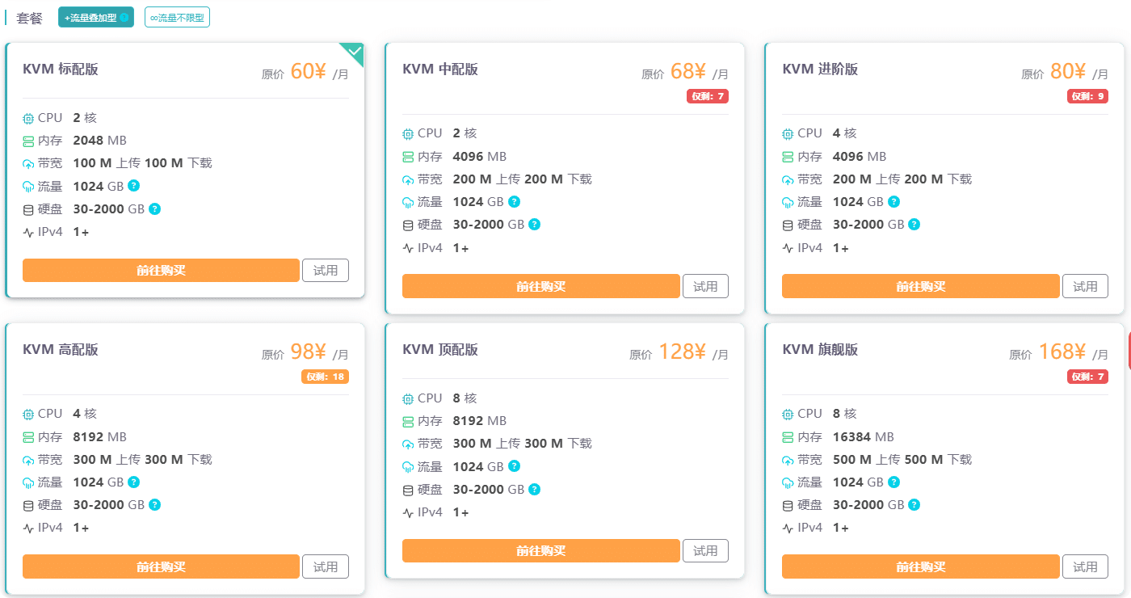Click disk help icon in KVM 高配版
The image size is (1131, 598).
154,505
